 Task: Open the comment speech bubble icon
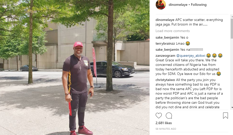[x=169, y=116]
